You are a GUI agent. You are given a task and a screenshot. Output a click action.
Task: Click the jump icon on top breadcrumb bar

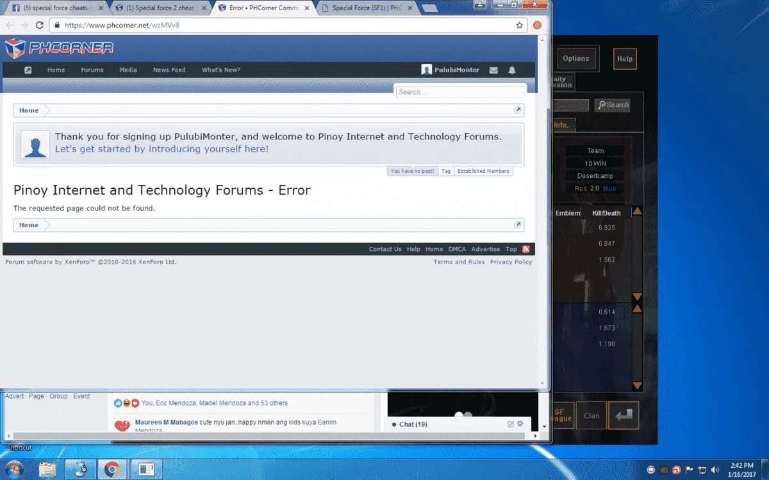pyautogui.click(x=518, y=110)
